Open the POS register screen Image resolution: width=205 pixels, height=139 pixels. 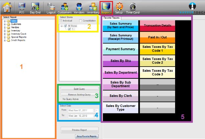(22, 7)
